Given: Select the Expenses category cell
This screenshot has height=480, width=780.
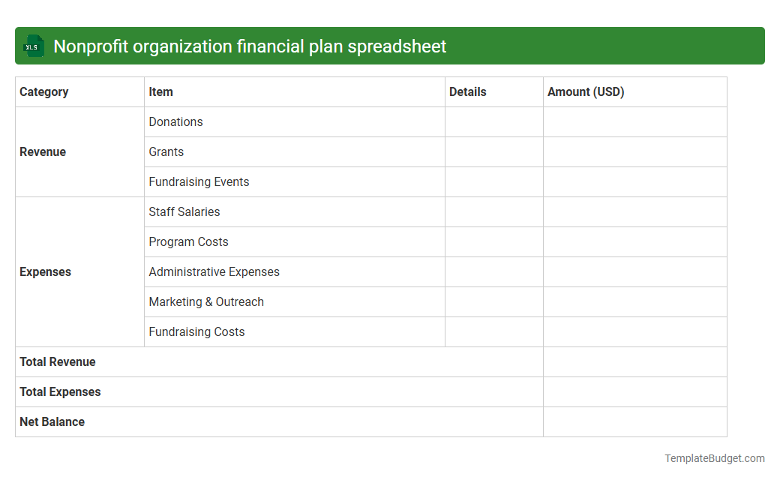Looking at the screenshot, I should (x=45, y=271).
